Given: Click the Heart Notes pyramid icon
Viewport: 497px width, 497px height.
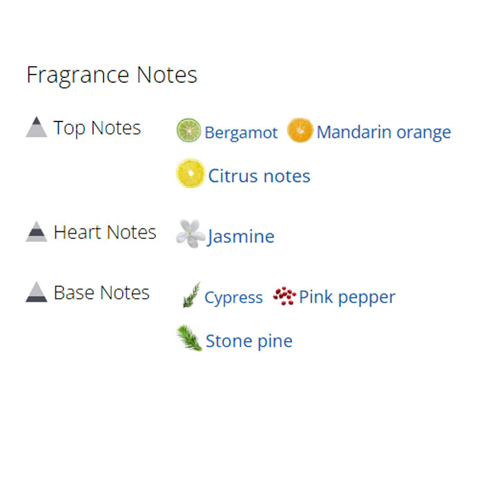Looking at the screenshot, I should coord(37,231).
